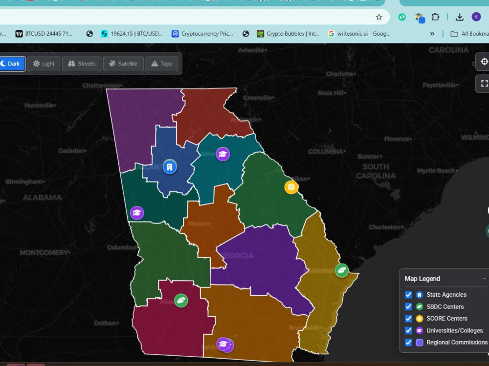This screenshot has width=489, height=366.
Task: Click the university marker near Athens
Action: (222, 154)
